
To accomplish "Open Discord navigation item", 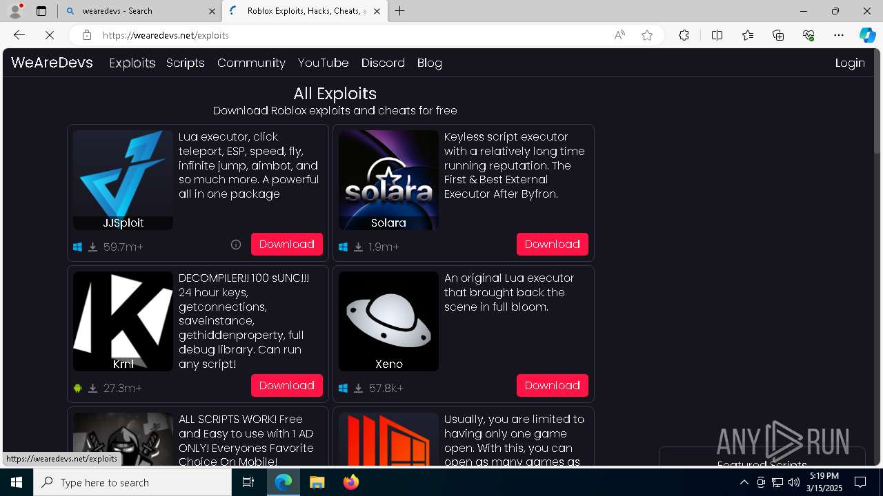I will (383, 63).
